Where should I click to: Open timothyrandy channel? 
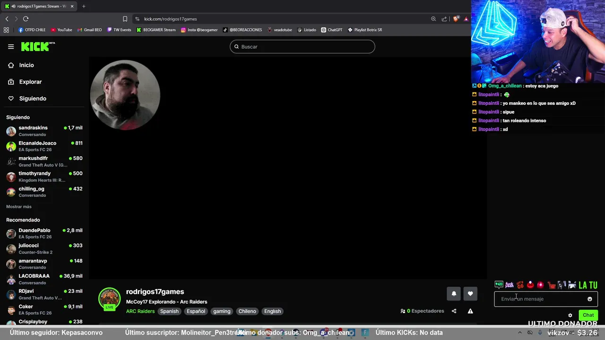coord(44,176)
